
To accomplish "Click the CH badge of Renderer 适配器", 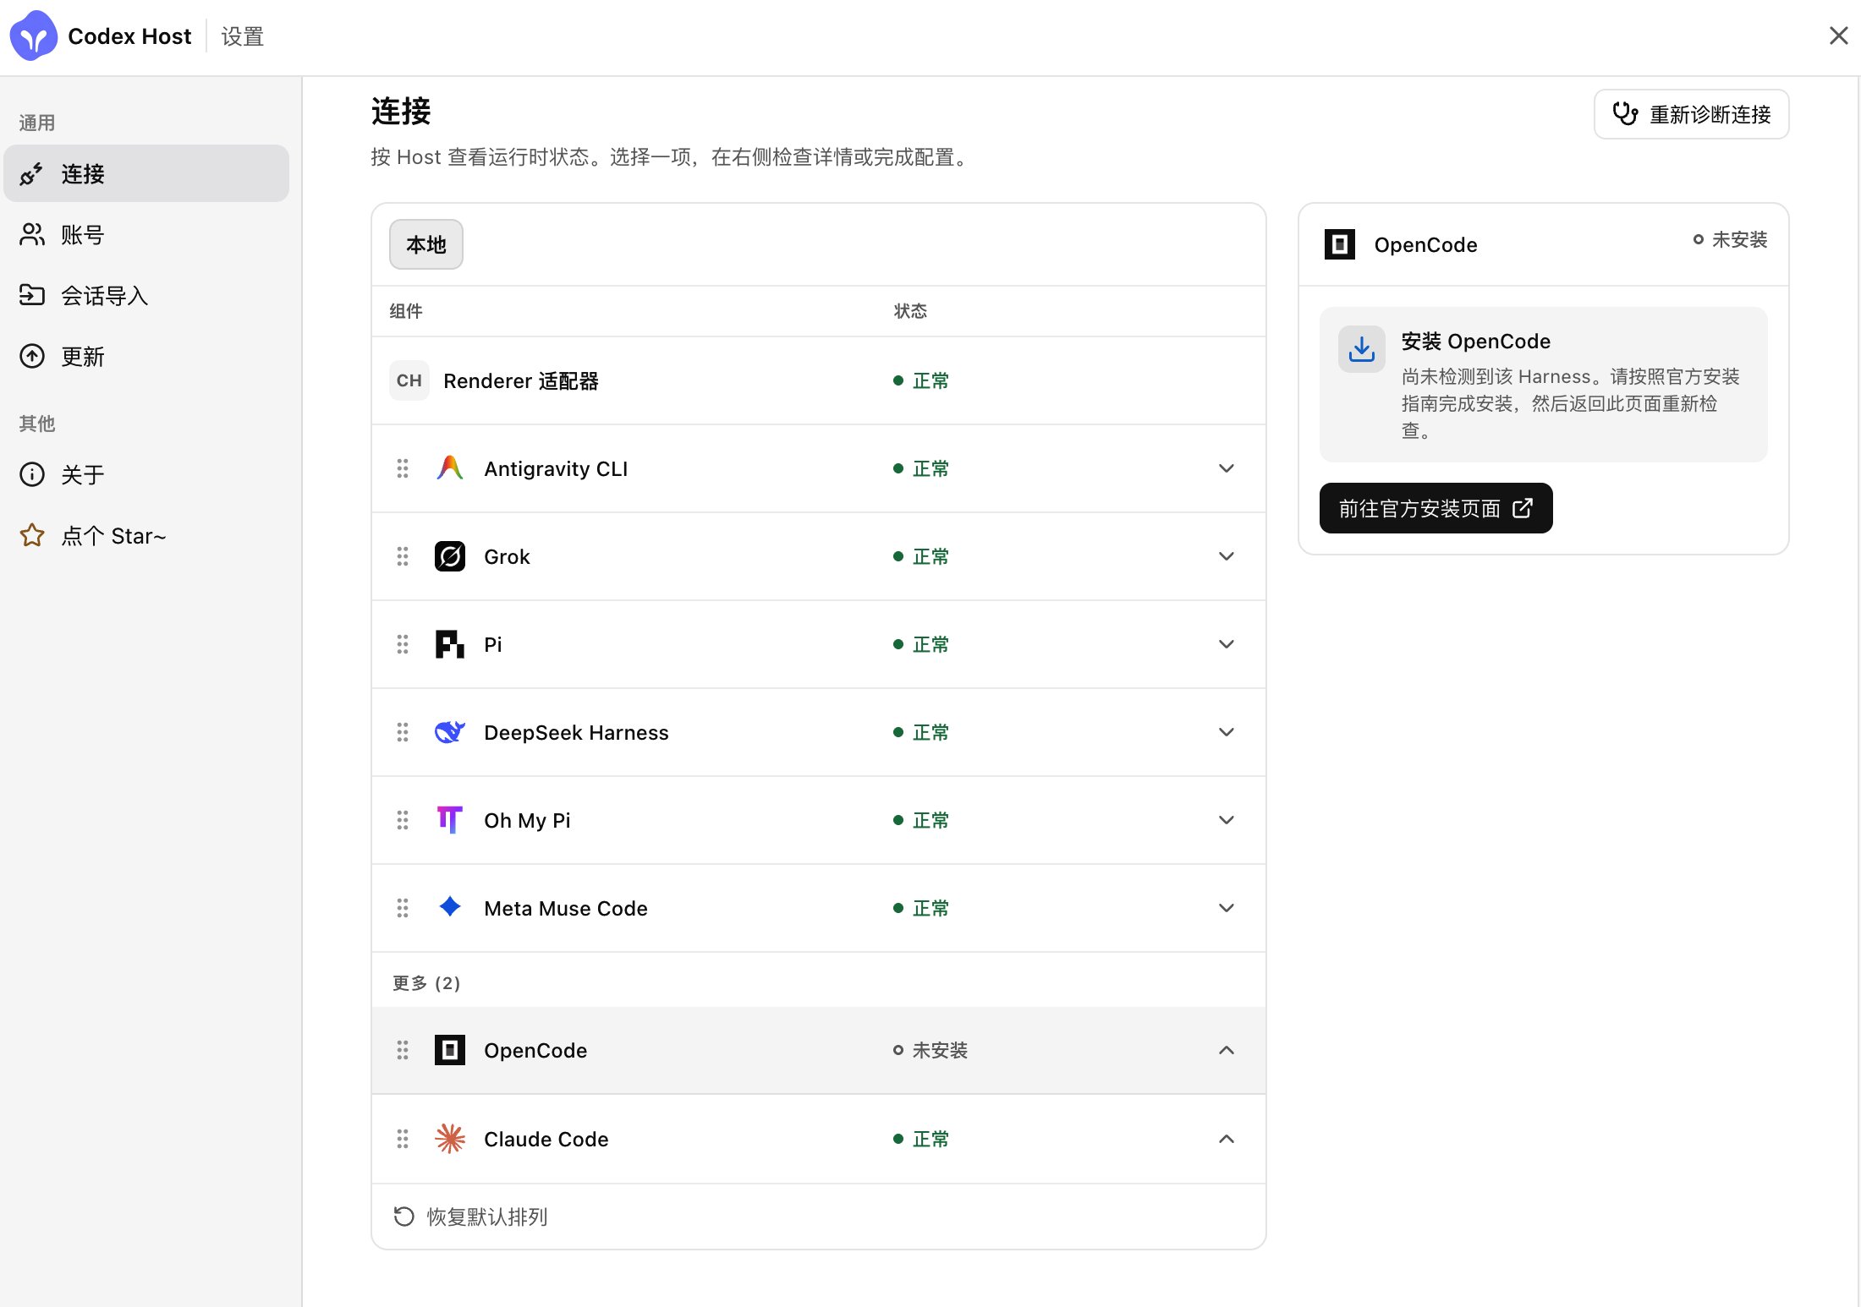I will pyautogui.click(x=409, y=380).
